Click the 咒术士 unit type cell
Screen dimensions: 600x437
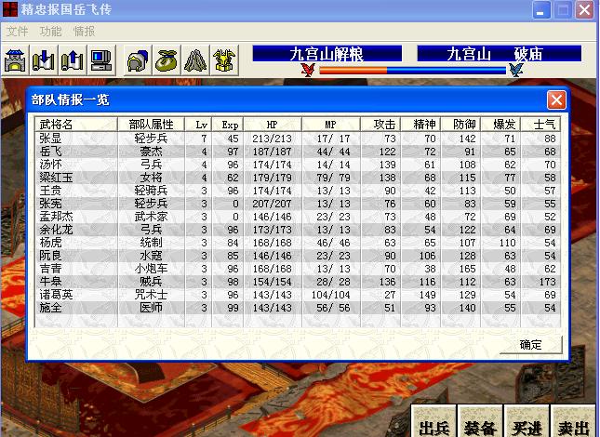click(x=151, y=295)
